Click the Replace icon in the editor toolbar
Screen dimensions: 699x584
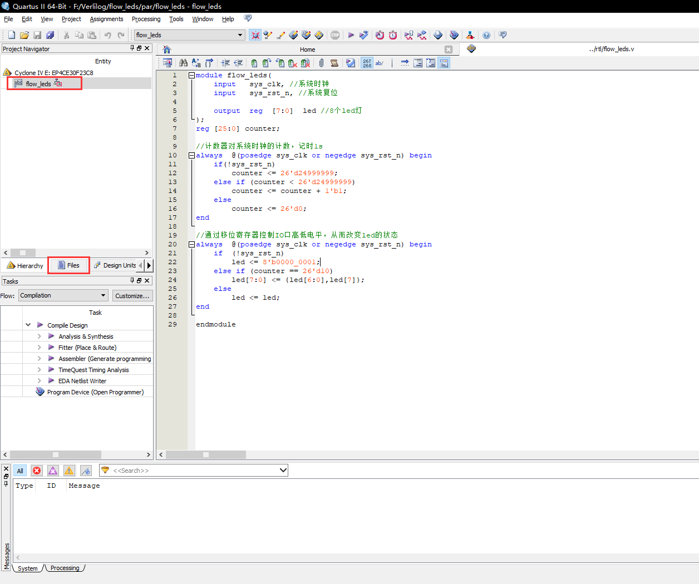(x=196, y=63)
